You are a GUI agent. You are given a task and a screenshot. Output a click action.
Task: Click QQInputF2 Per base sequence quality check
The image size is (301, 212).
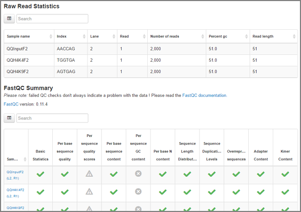coord(65,174)
